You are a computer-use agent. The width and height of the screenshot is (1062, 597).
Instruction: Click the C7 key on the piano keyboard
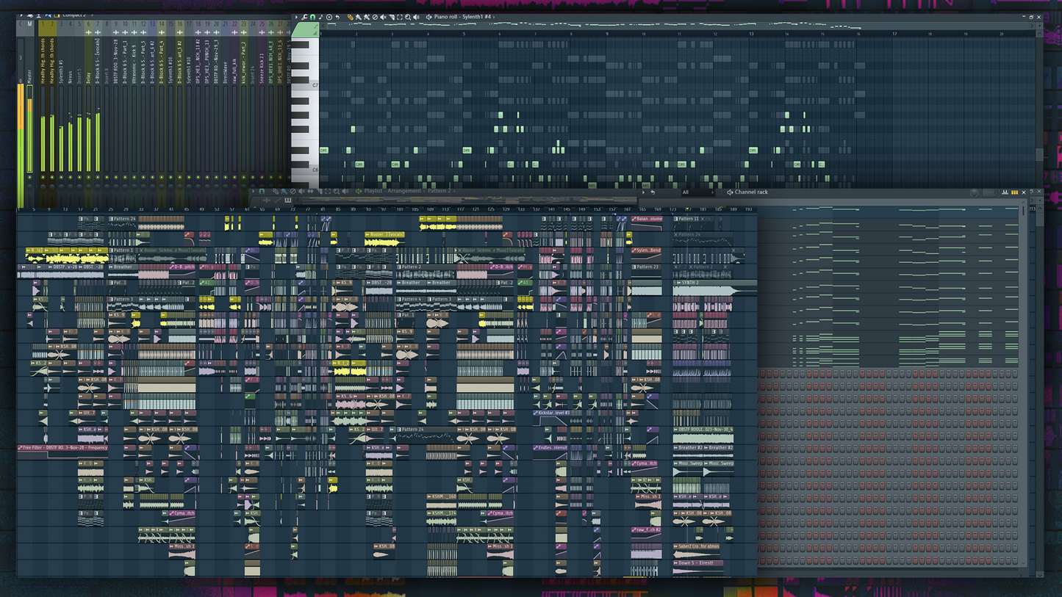pos(306,85)
